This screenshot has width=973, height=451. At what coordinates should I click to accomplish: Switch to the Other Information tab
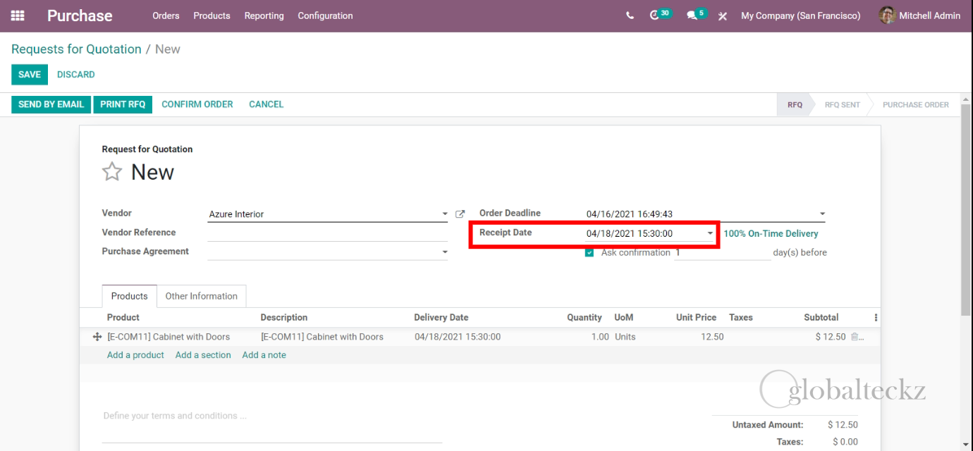pyautogui.click(x=201, y=296)
